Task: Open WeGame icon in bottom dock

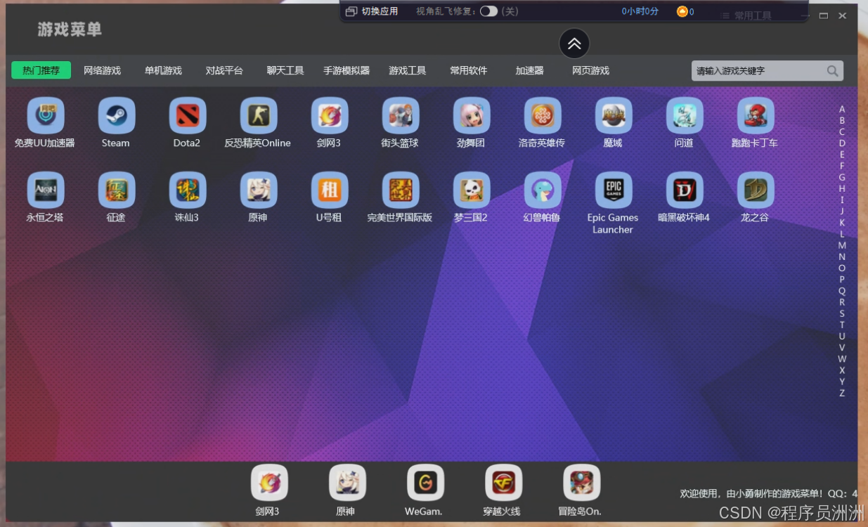Action: coord(425,483)
